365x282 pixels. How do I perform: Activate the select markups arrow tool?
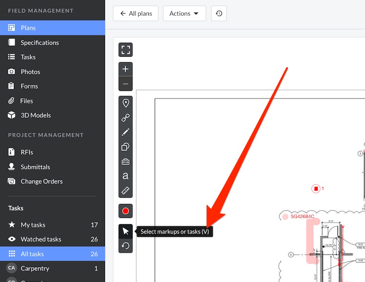click(126, 232)
